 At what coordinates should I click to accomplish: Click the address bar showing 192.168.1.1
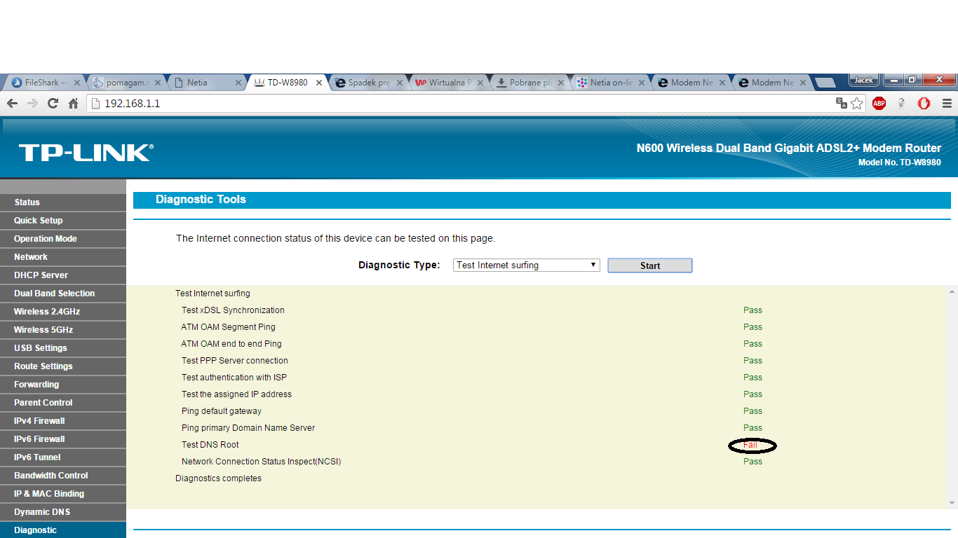[463, 104]
